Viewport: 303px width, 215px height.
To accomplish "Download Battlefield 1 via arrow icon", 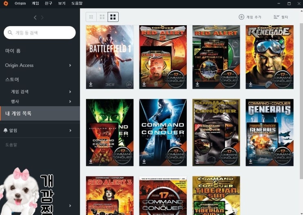I will pyautogui.click(x=91, y=84).
